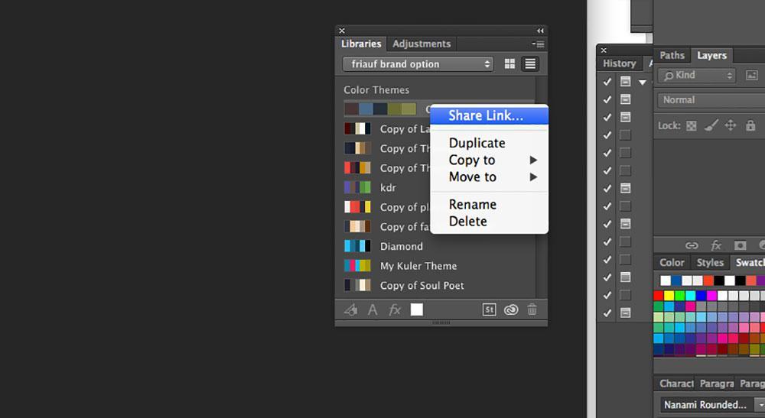Toggle the topmost checkmark in Actions list

pyautogui.click(x=607, y=82)
